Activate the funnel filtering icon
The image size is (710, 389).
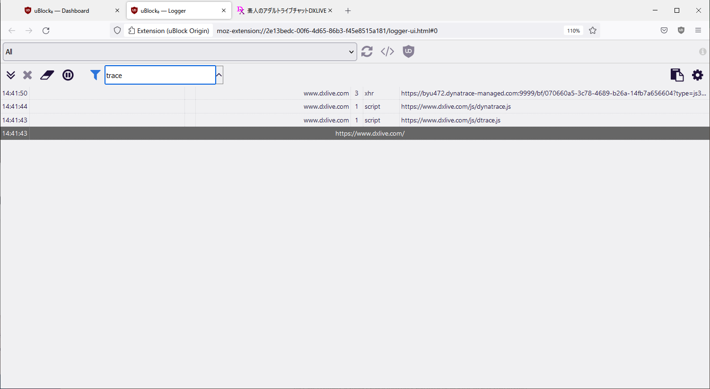pyautogui.click(x=95, y=75)
